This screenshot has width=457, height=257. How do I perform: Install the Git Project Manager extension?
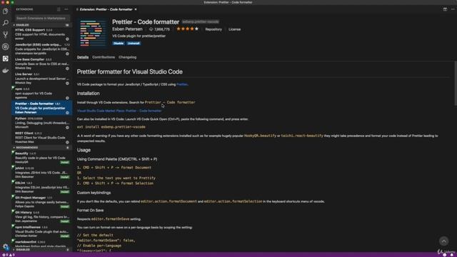65,206
